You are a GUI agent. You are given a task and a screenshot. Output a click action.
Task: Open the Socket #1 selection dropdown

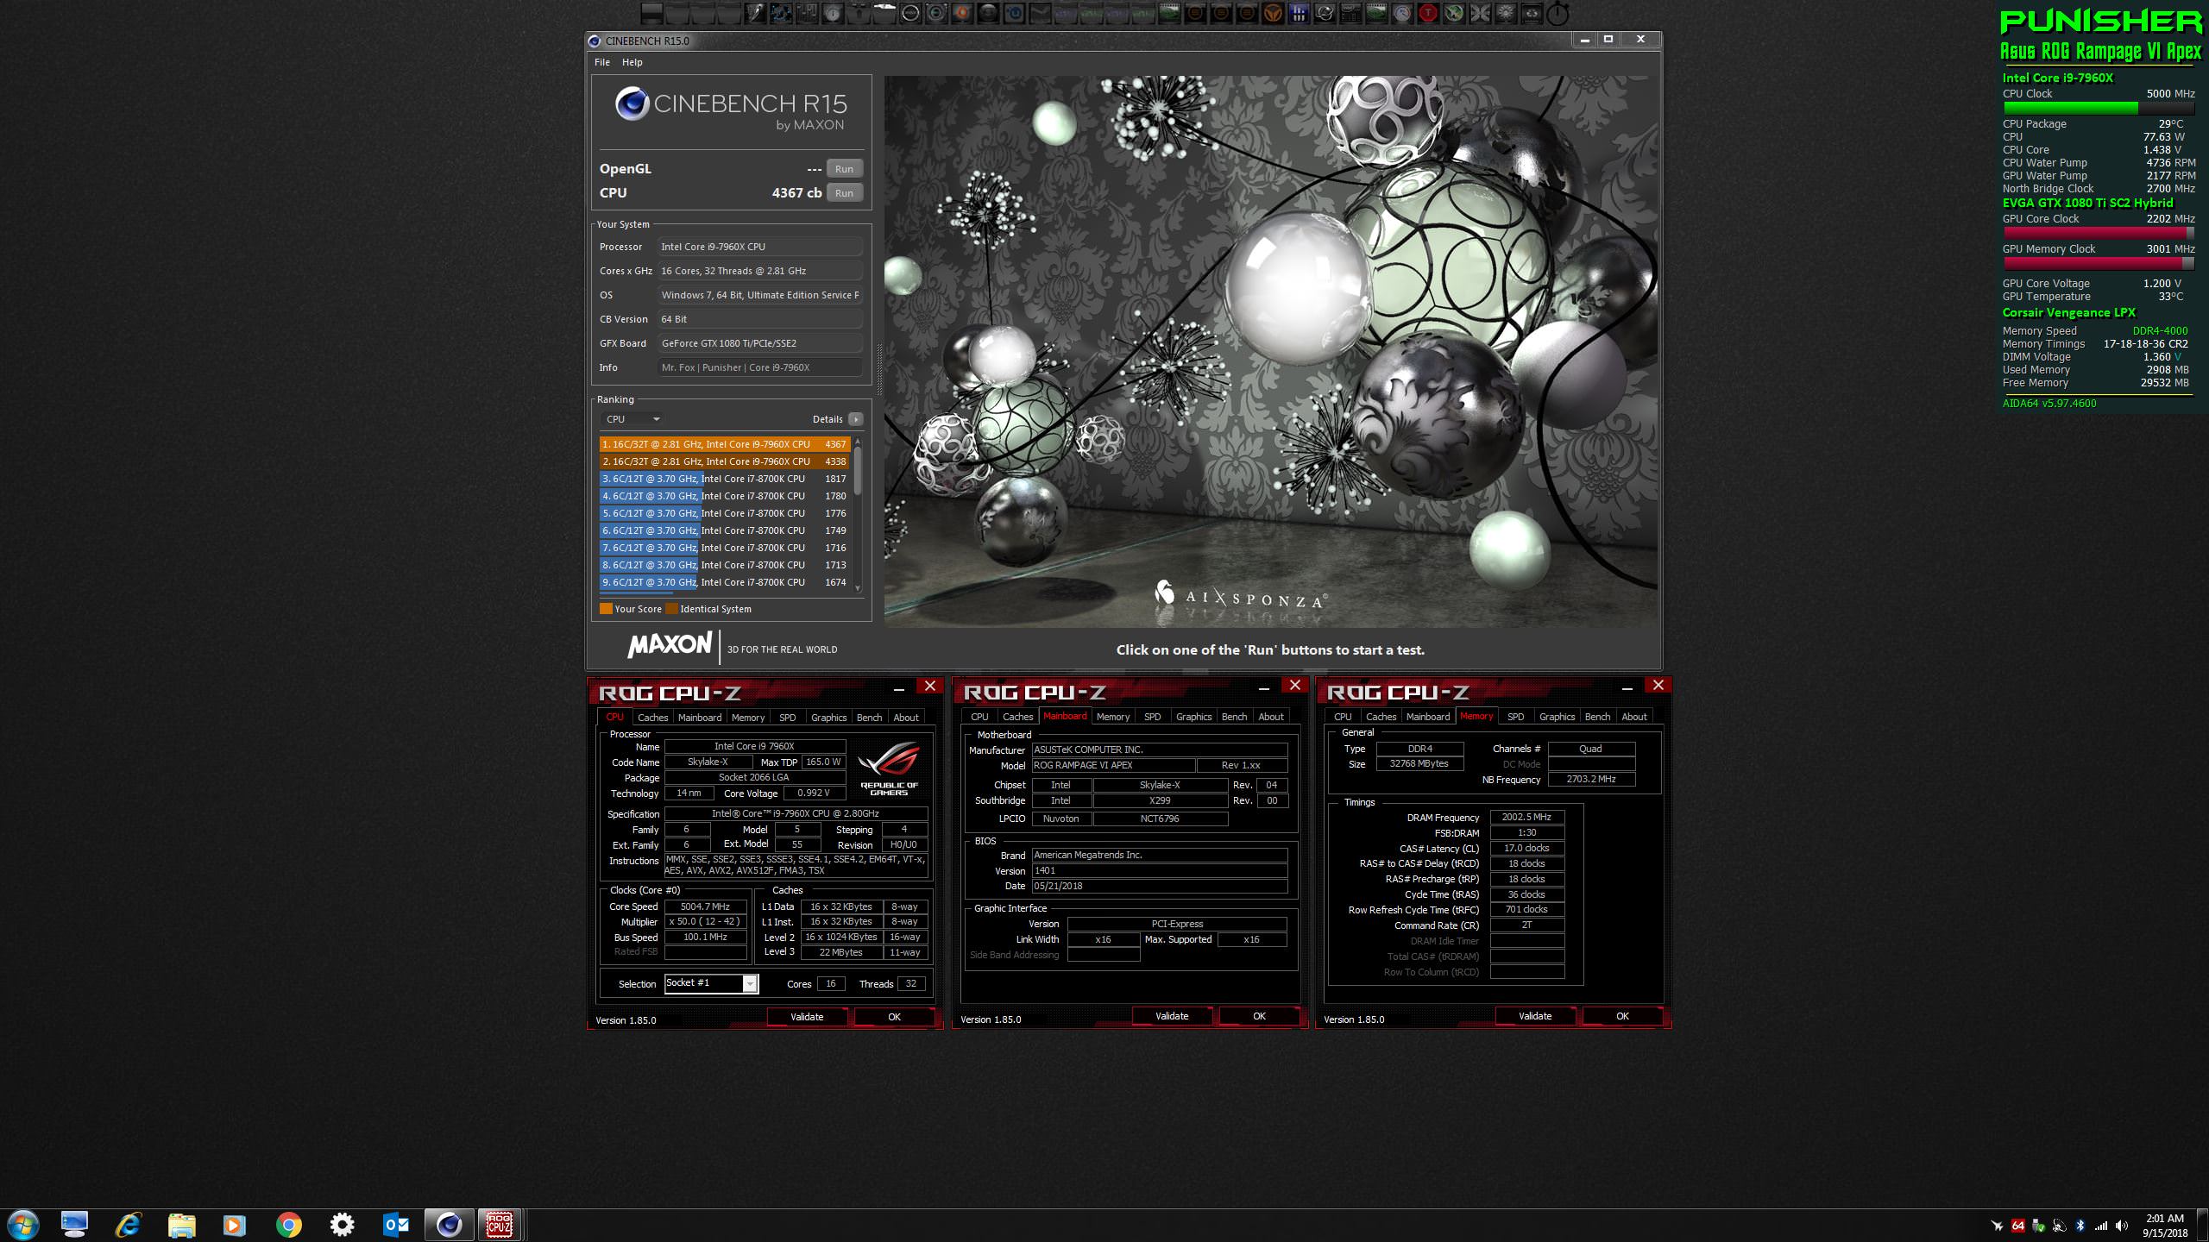(x=711, y=983)
